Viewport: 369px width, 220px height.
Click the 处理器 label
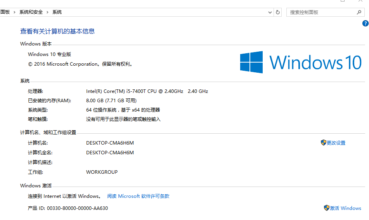36,91
